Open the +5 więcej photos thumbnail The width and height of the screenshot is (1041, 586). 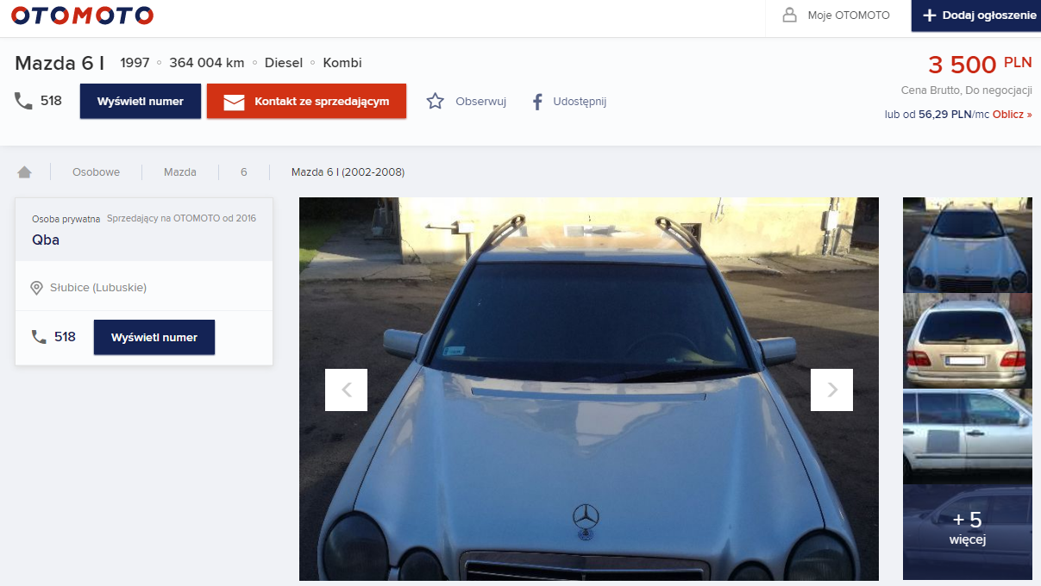[x=967, y=531]
